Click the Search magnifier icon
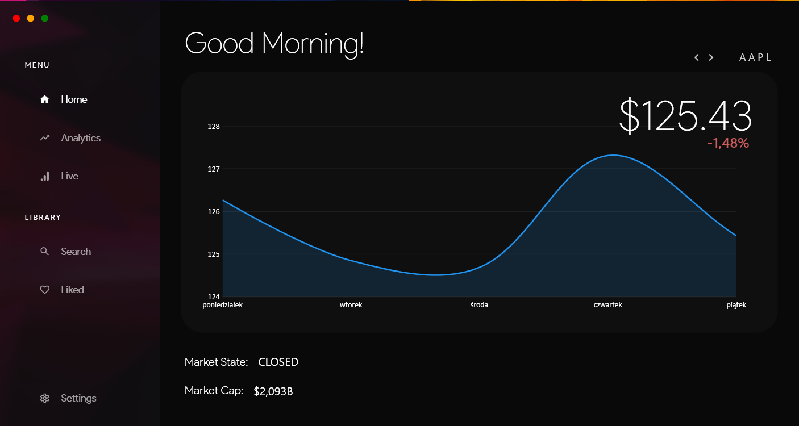Image resolution: width=799 pixels, height=426 pixels. [x=45, y=252]
